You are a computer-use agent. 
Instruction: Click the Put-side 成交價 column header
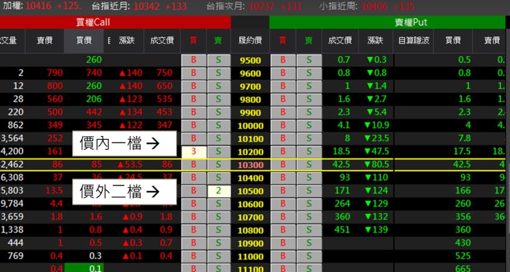340,41
